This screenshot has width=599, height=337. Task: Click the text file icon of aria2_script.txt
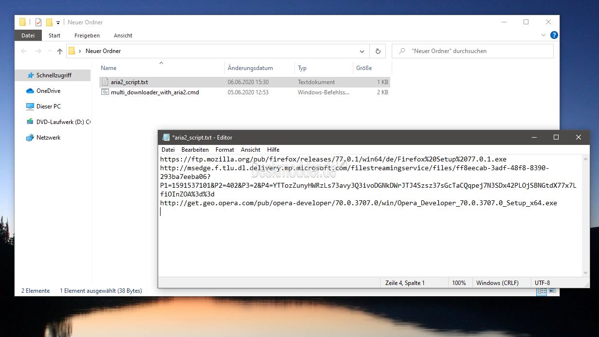pos(105,82)
